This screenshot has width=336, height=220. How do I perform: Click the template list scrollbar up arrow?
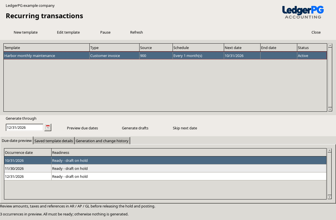tap(330, 46)
